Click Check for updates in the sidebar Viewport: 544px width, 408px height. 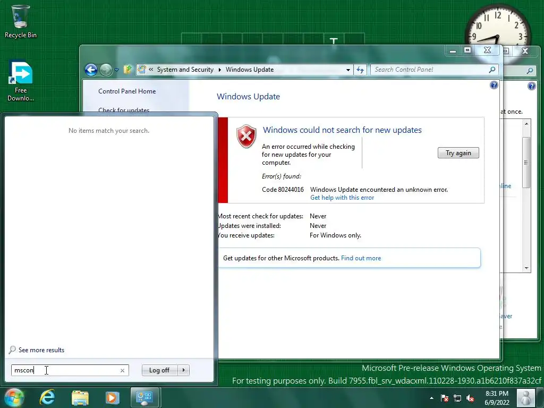(124, 109)
